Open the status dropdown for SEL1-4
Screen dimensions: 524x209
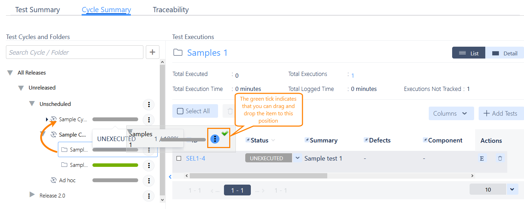coord(297,157)
